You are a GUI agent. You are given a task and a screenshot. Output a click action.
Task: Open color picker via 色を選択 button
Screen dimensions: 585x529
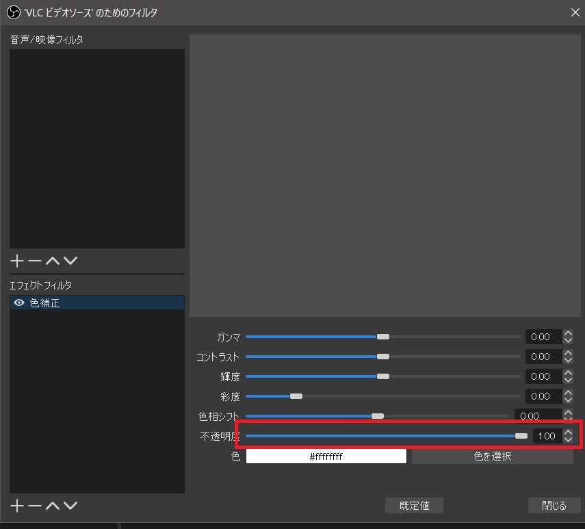(493, 456)
